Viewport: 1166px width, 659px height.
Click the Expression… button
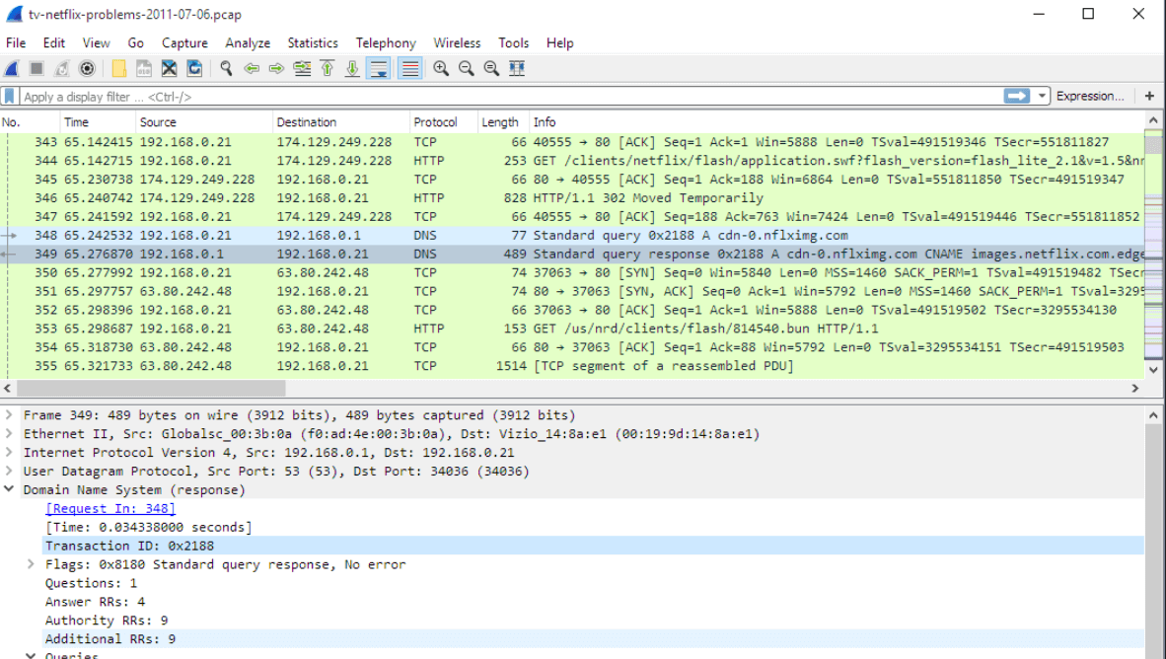pyautogui.click(x=1089, y=97)
